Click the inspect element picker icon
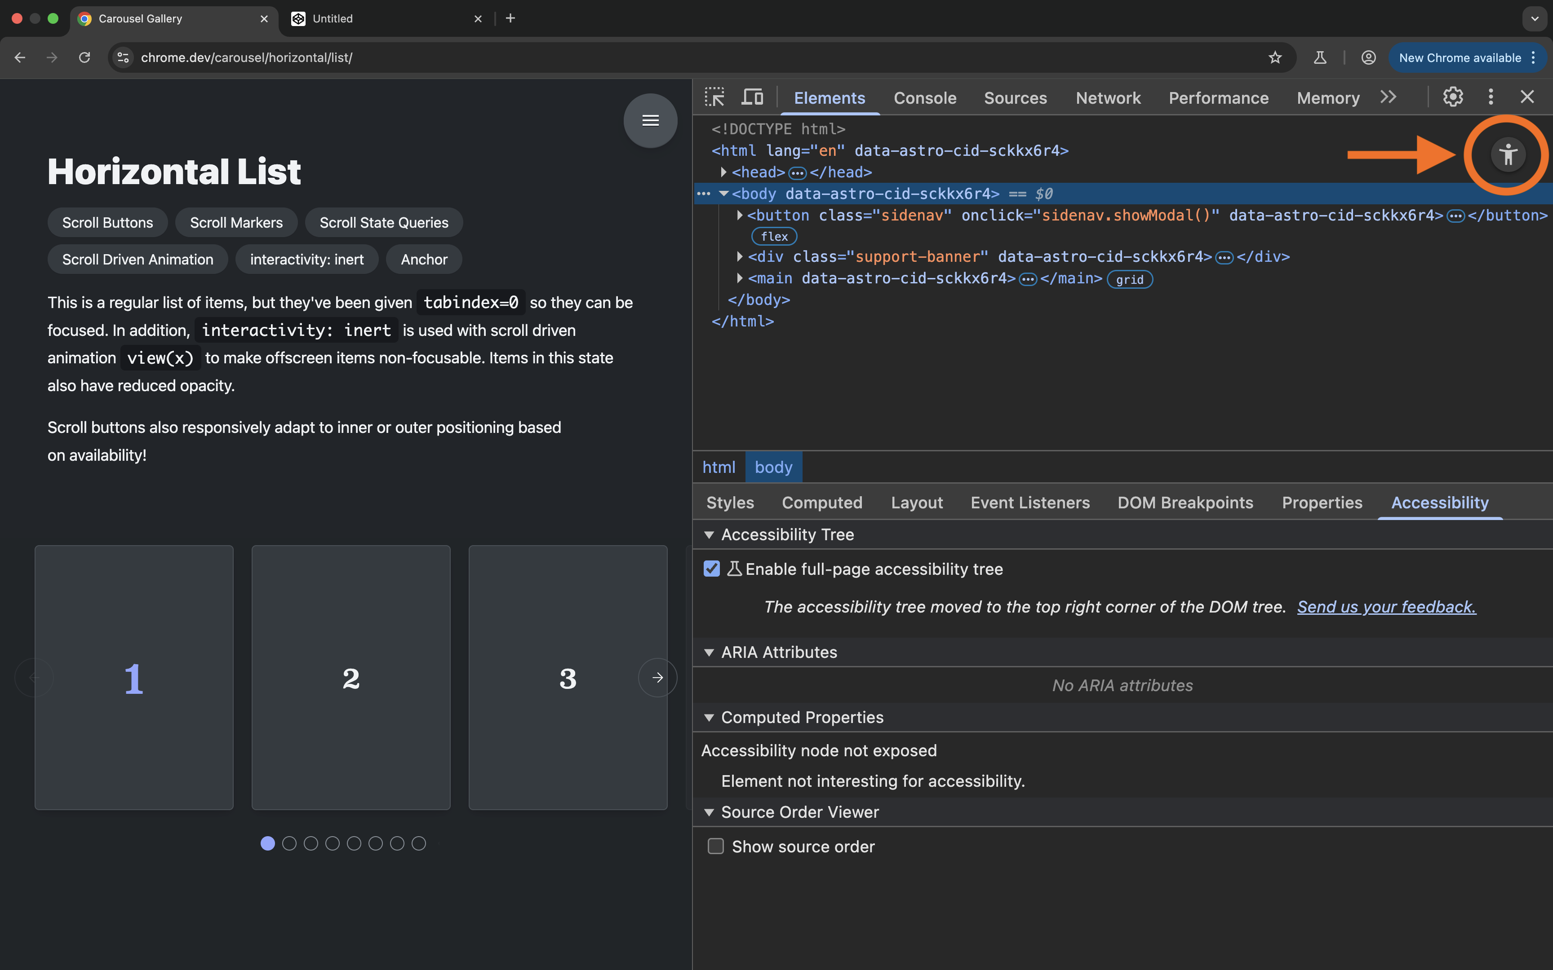This screenshot has width=1553, height=970. coord(714,97)
